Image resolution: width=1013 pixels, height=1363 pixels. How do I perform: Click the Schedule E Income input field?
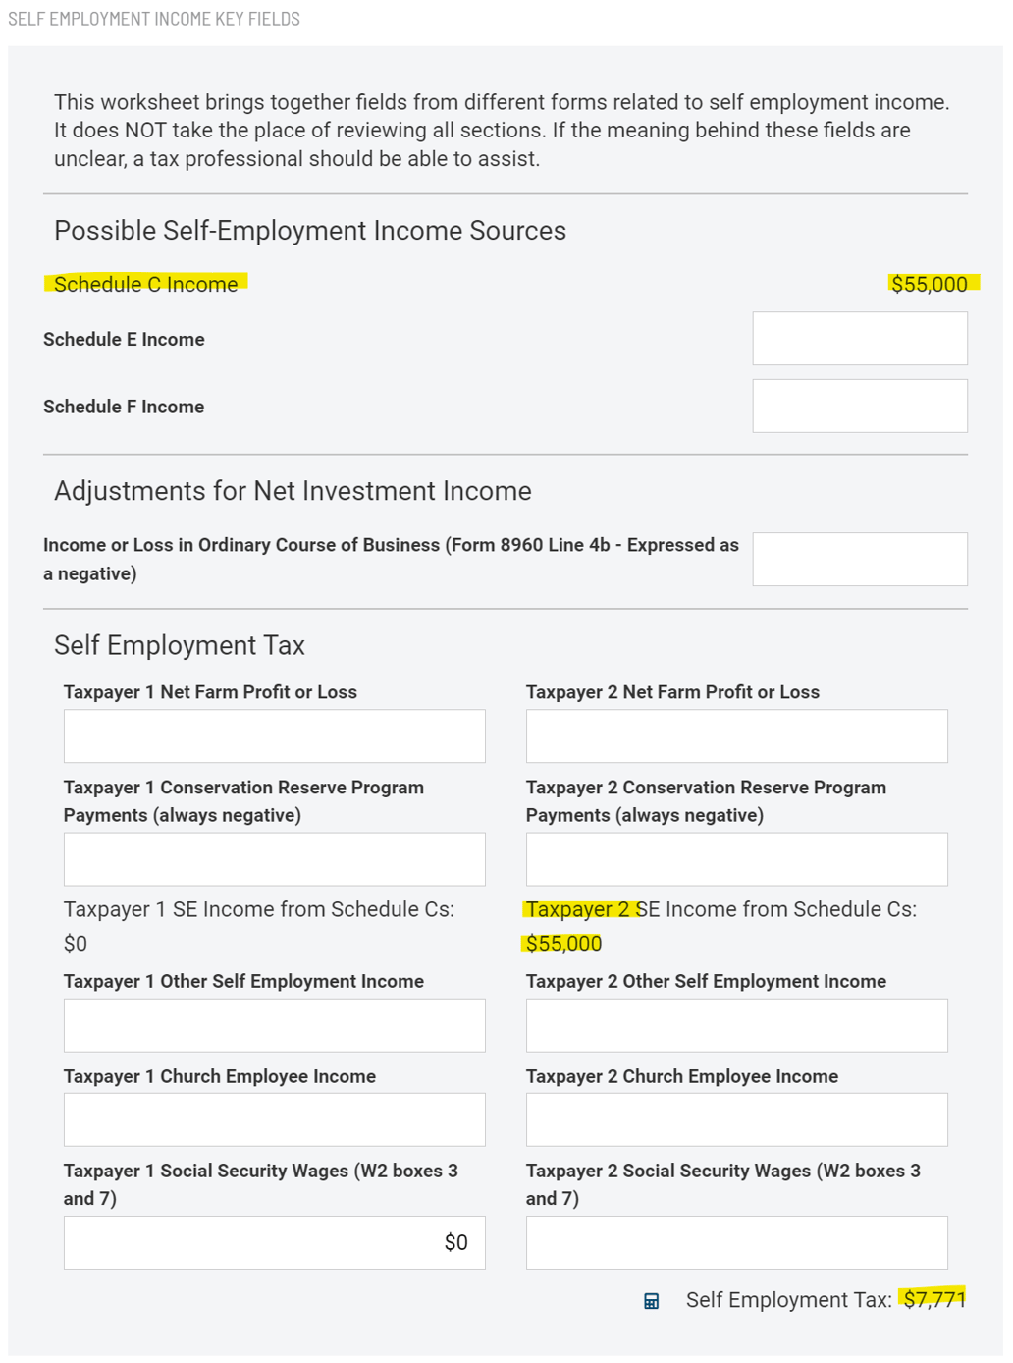(x=859, y=338)
